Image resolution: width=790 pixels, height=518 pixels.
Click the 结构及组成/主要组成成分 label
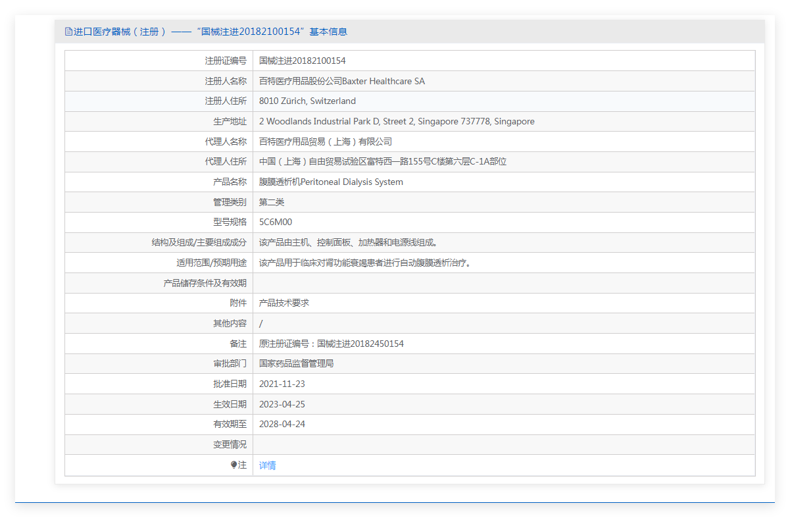[x=199, y=242]
